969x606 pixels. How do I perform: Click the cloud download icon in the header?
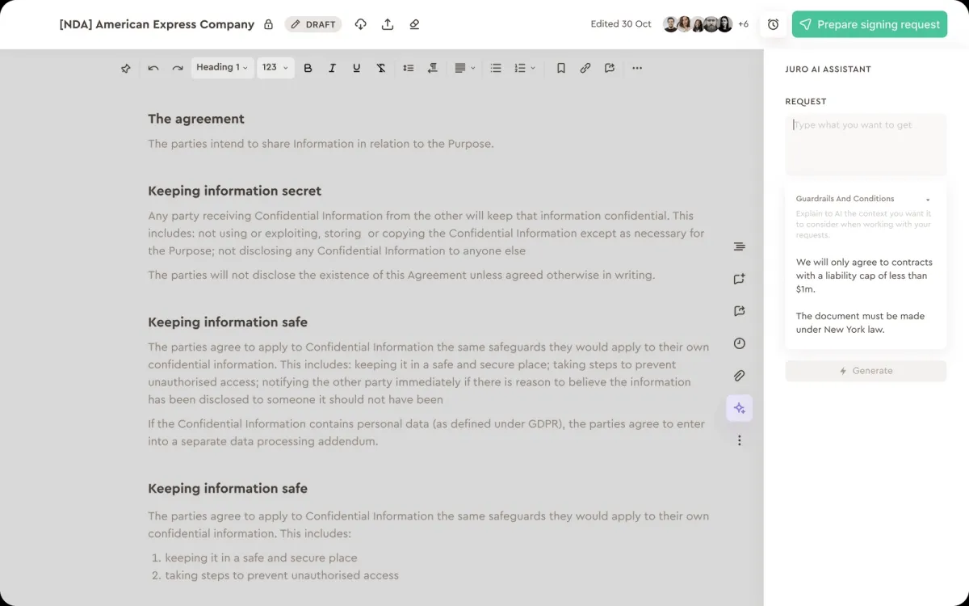[x=361, y=24]
